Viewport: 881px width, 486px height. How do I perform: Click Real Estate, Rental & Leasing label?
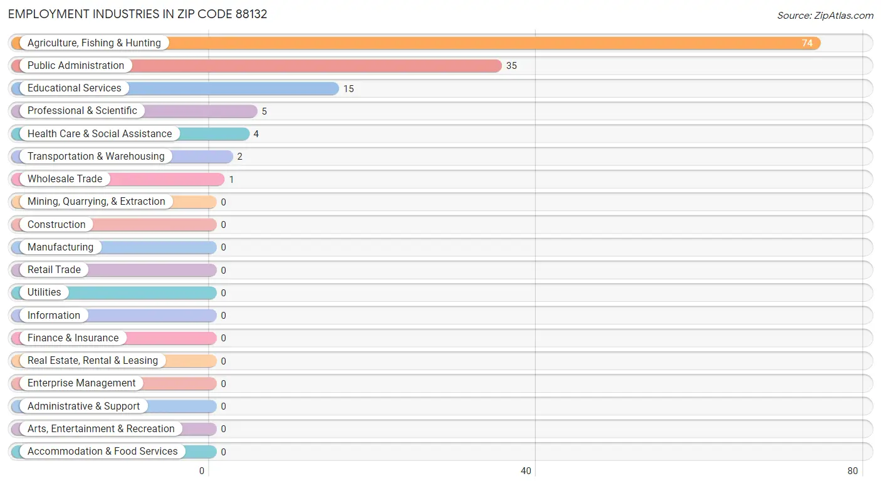(93, 361)
